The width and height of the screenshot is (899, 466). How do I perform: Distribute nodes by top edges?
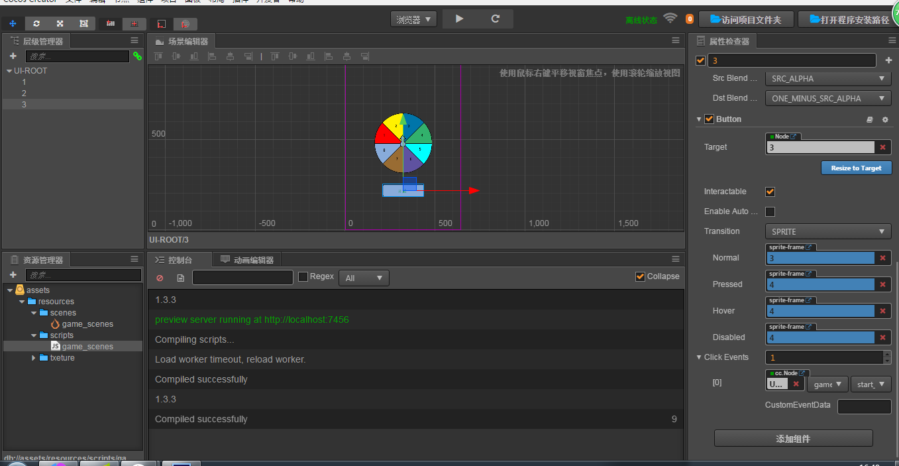[x=274, y=56]
